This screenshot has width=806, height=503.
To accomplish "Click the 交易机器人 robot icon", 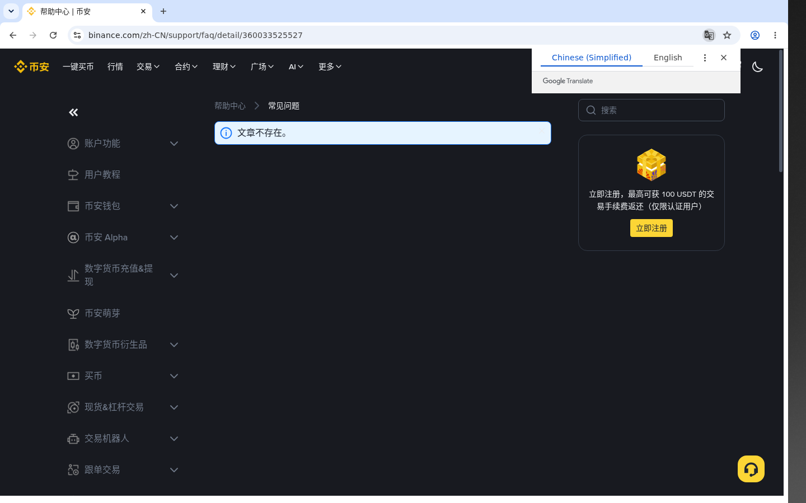I will click(73, 439).
